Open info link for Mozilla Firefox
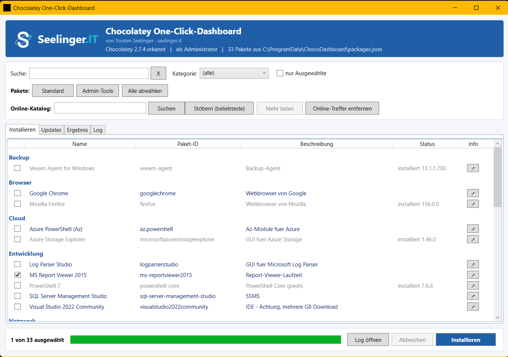Viewport: 508px width, 357px height. (473, 204)
